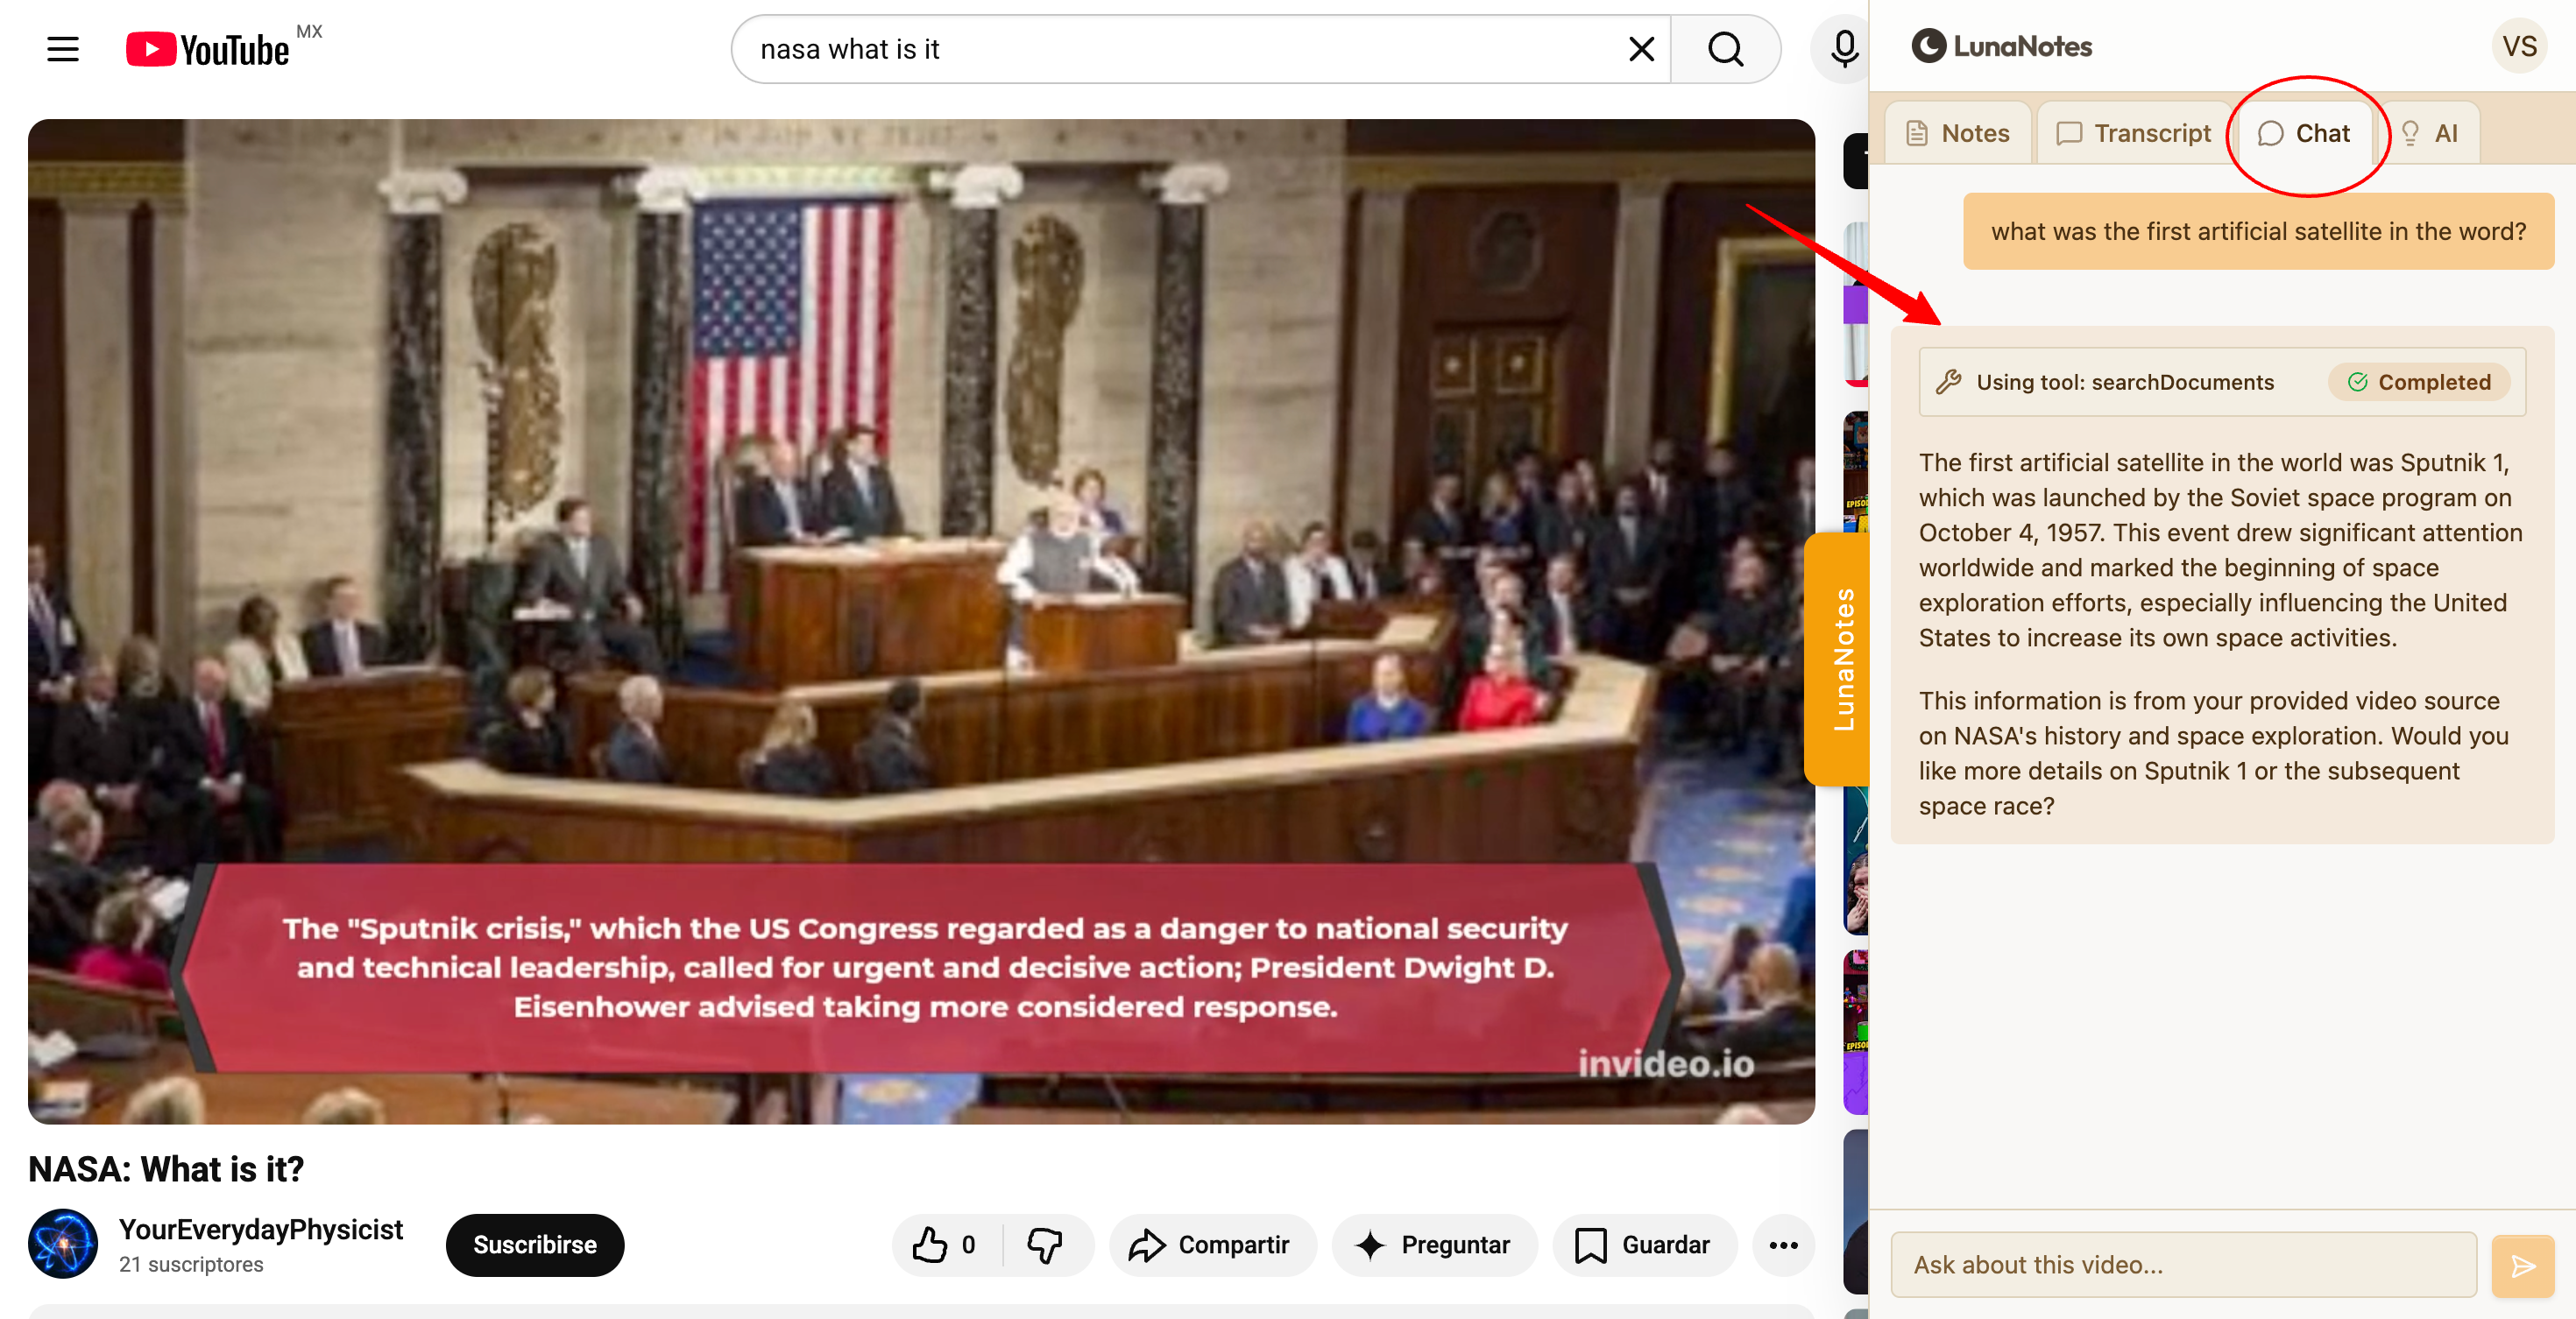Image resolution: width=2576 pixels, height=1319 pixels.
Task: Click the YouTube logo
Action: click(208, 49)
